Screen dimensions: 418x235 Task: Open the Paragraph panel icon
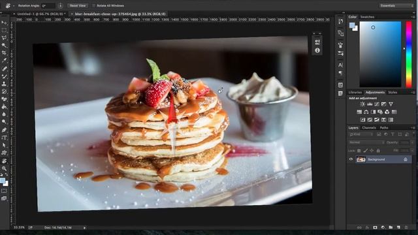pos(340,72)
